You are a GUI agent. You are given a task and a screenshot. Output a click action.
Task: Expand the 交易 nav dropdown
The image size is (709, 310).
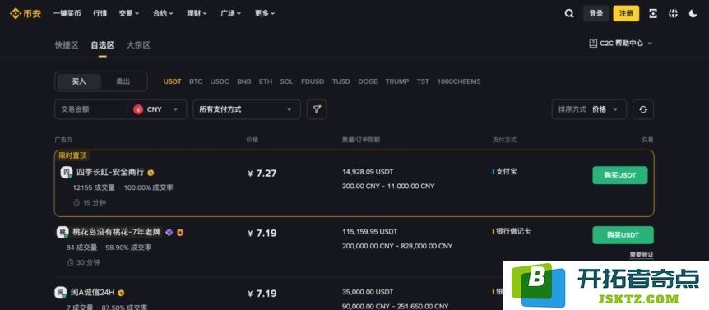click(129, 13)
